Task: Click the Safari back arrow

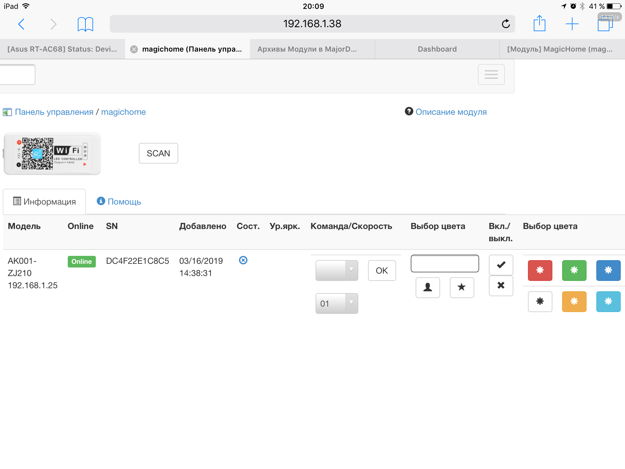Action: (x=21, y=24)
